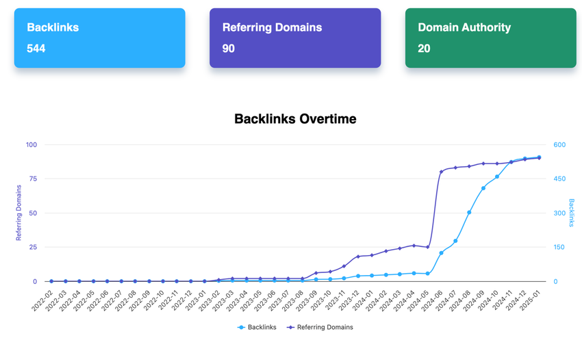Open the purple Referring Domains stat card

pyautogui.click(x=295, y=38)
